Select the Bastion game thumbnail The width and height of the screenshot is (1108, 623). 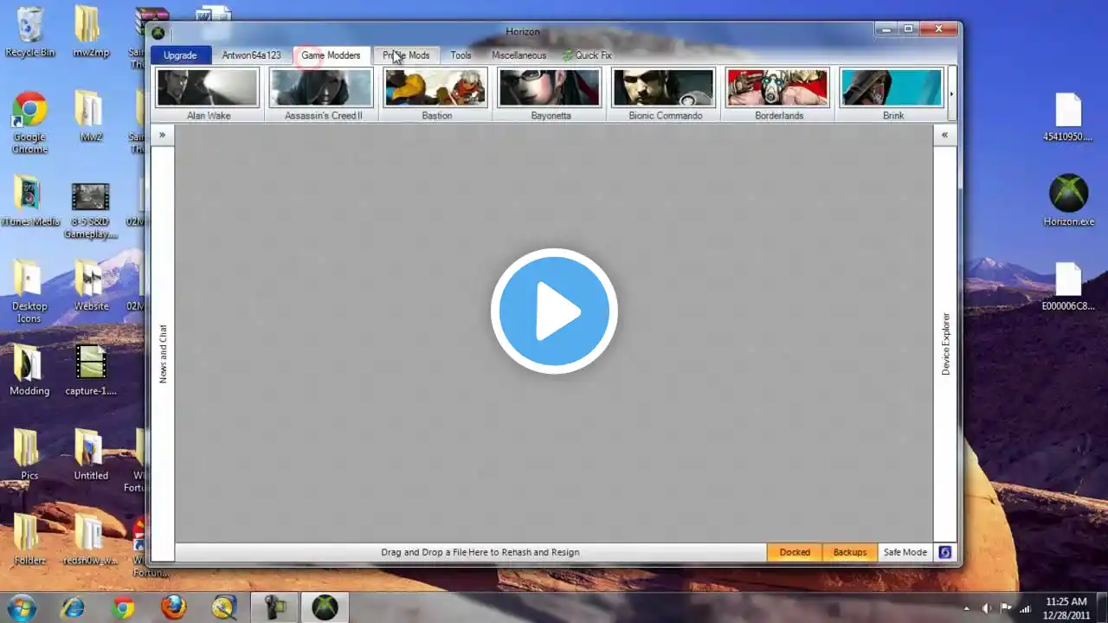(436, 94)
